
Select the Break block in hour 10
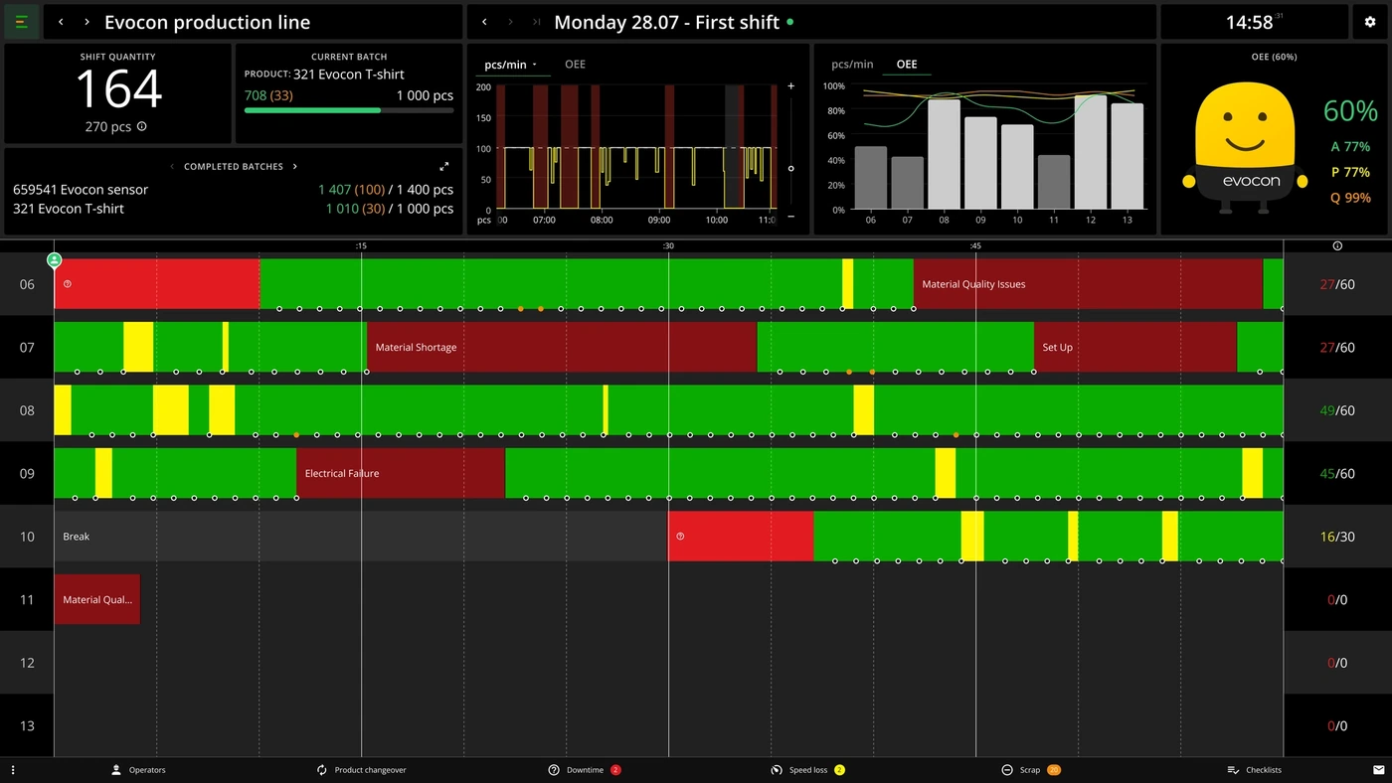(361, 537)
